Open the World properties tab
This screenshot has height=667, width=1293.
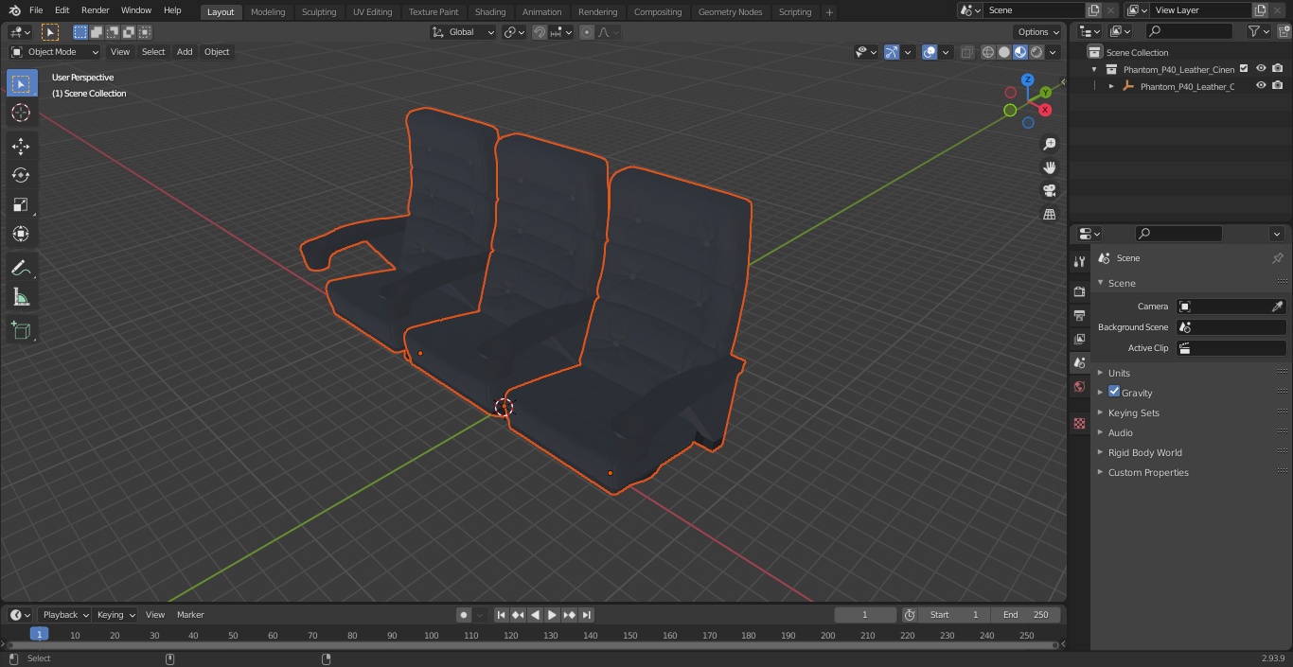(x=1079, y=386)
